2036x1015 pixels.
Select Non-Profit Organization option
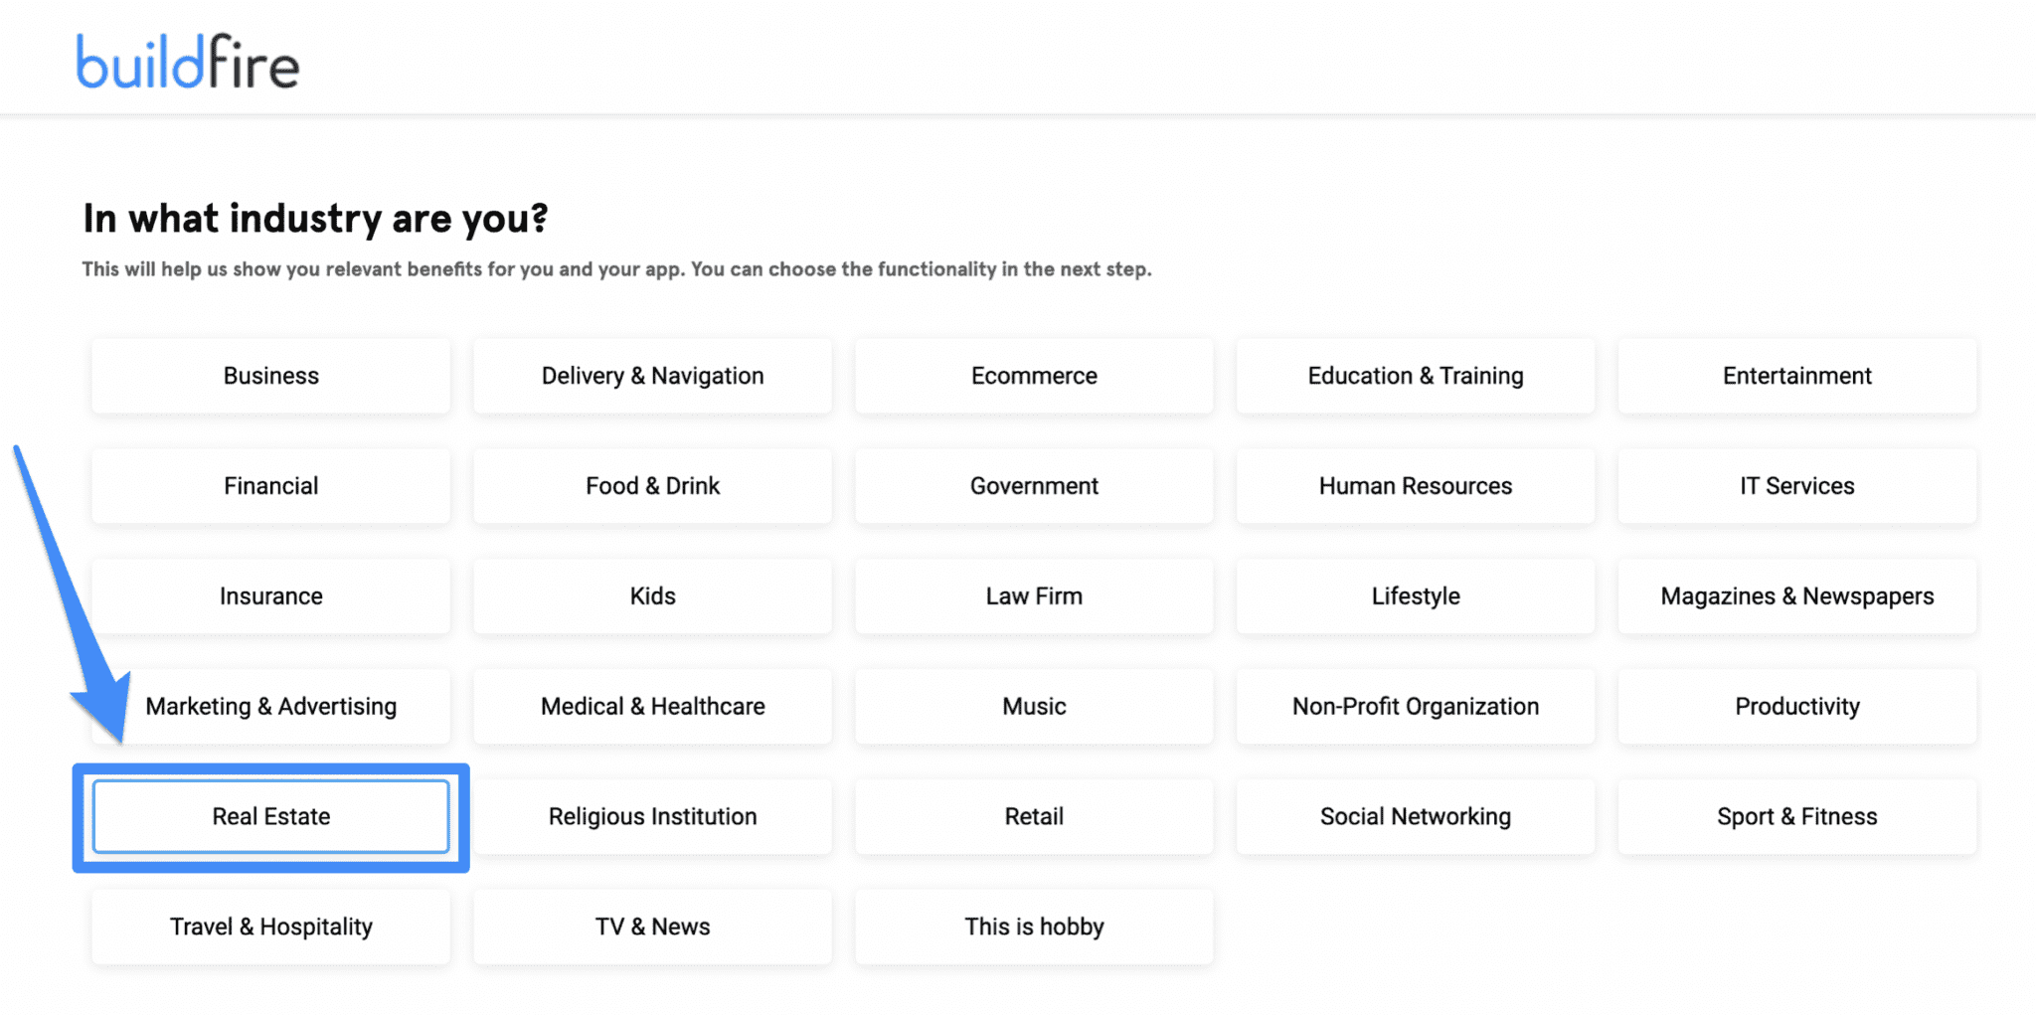click(x=1415, y=707)
